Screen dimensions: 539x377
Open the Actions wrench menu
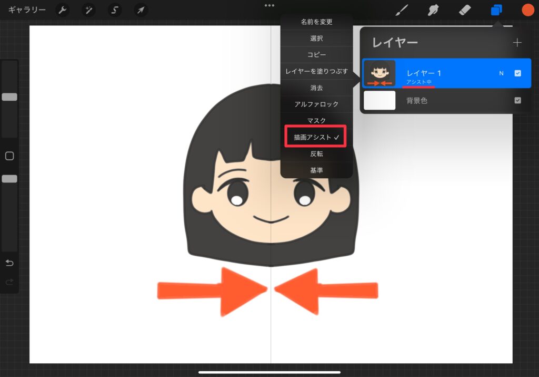[62, 10]
